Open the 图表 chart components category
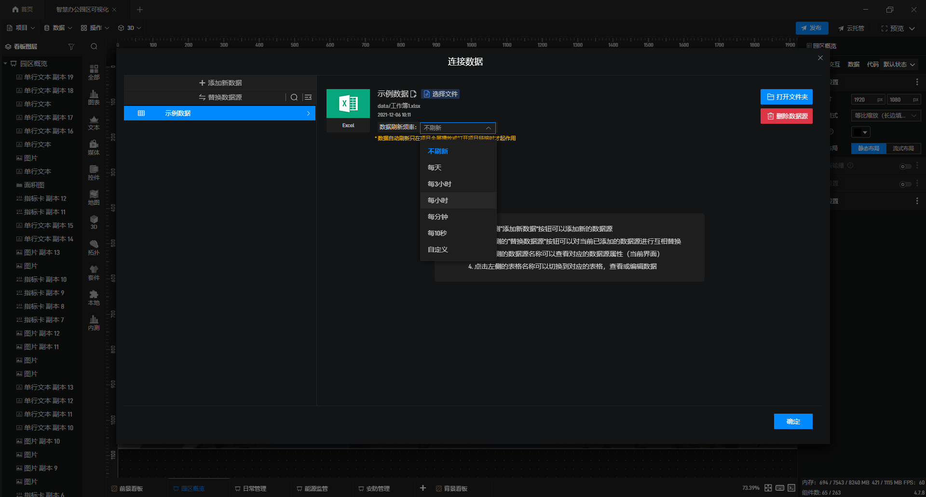The width and height of the screenshot is (926, 497). click(94, 98)
